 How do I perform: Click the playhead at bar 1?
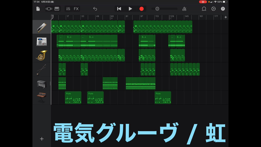point(52,17)
